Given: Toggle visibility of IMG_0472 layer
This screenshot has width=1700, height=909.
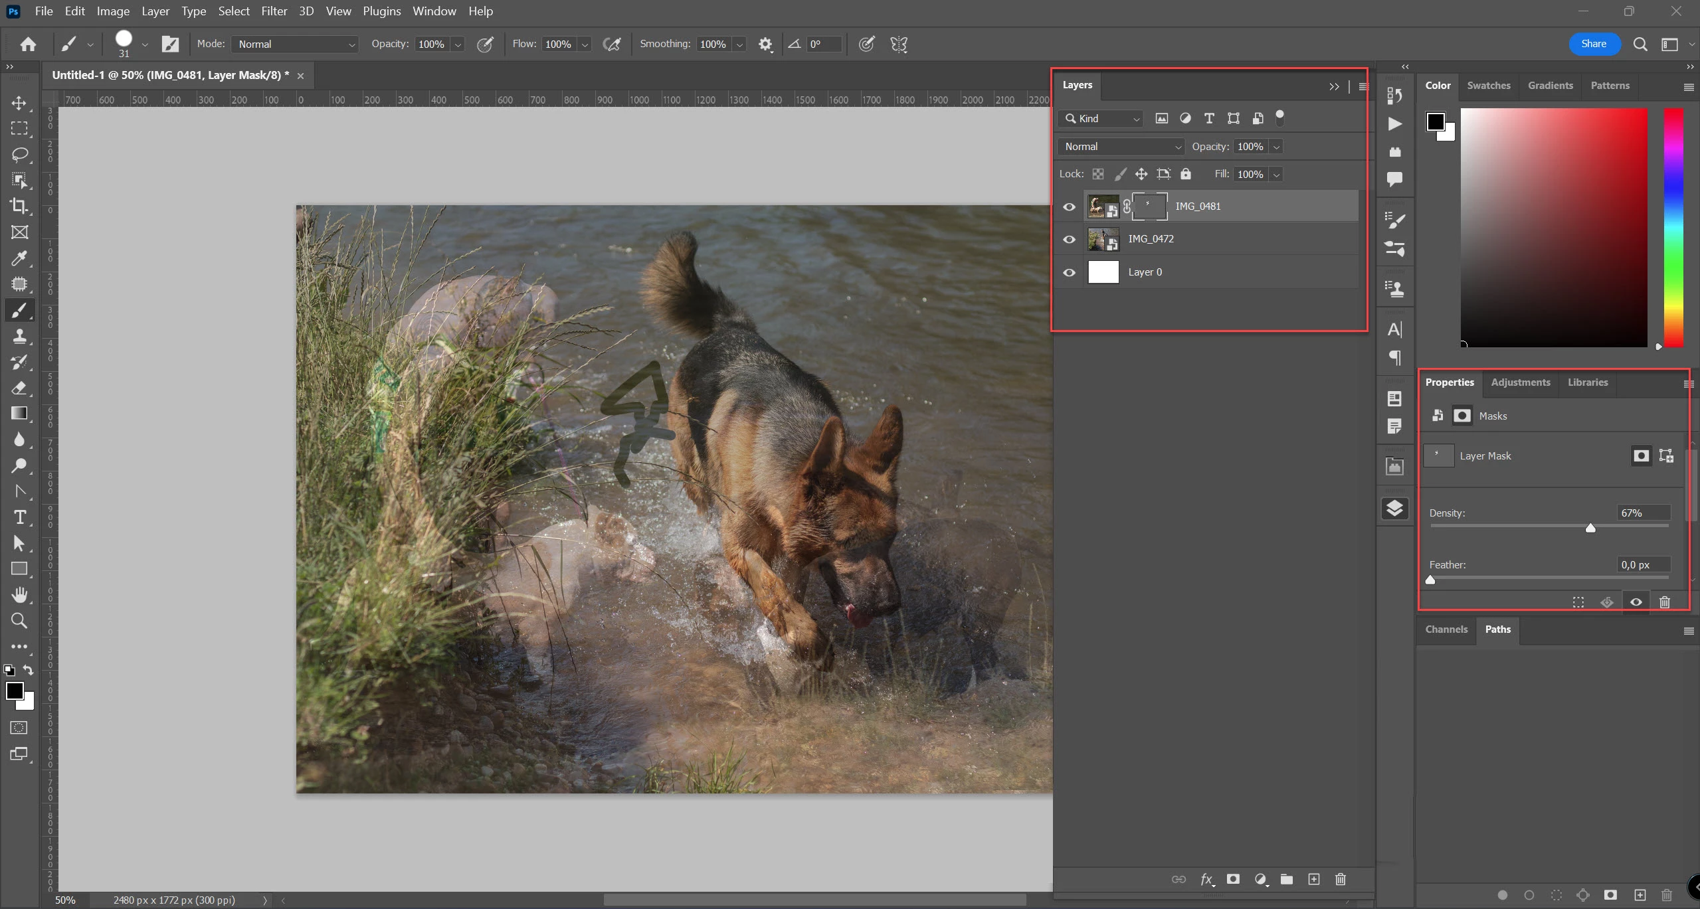Looking at the screenshot, I should coord(1069,240).
